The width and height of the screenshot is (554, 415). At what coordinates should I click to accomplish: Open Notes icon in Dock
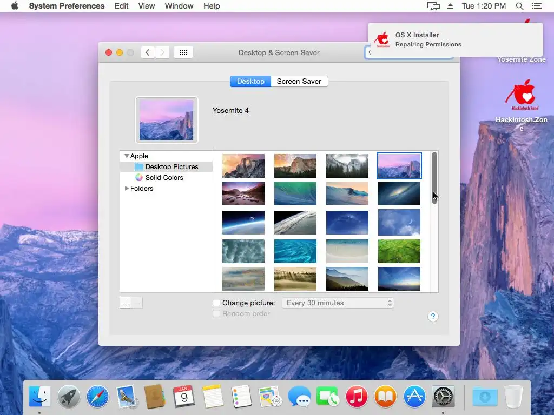(213, 396)
